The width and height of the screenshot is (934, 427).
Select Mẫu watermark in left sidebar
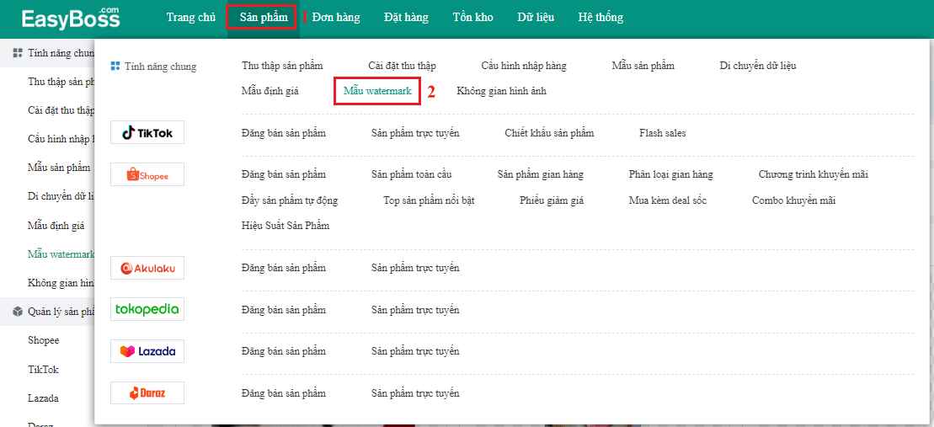[x=61, y=254]
